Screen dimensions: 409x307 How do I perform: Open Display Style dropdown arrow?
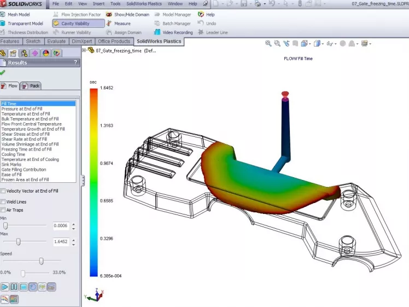click(x=323, y=44)
